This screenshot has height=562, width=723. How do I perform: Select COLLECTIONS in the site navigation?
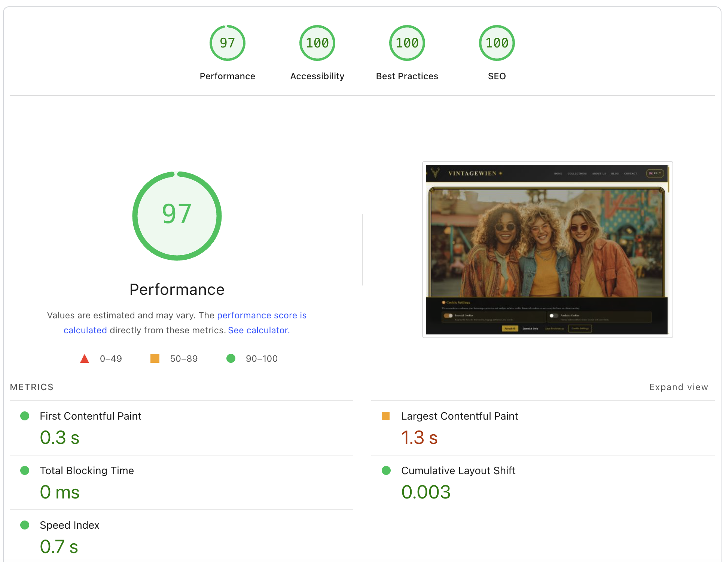point(577,174)
